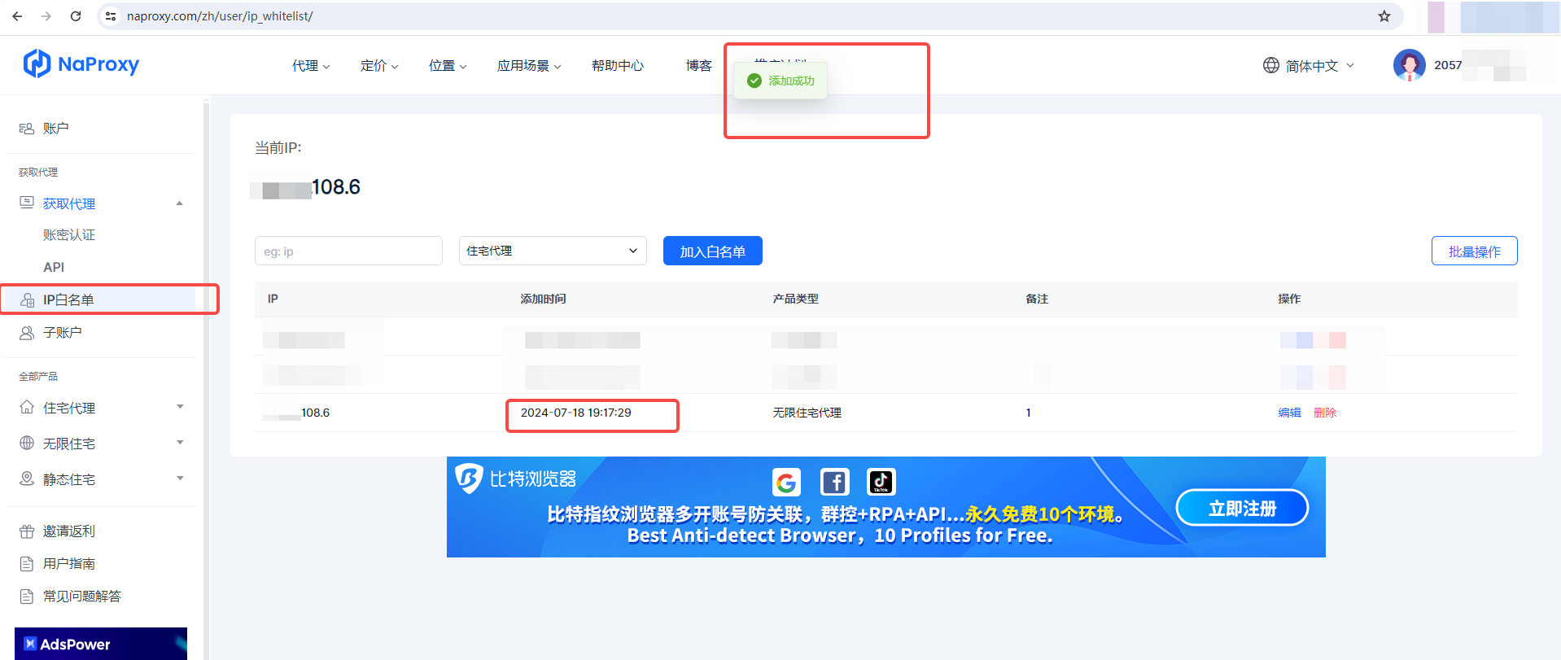1561x660 pixels.
Task: Click 编辑 for the 108.6 IP row
Action: pyautogui.click(x=1290, y=413)
